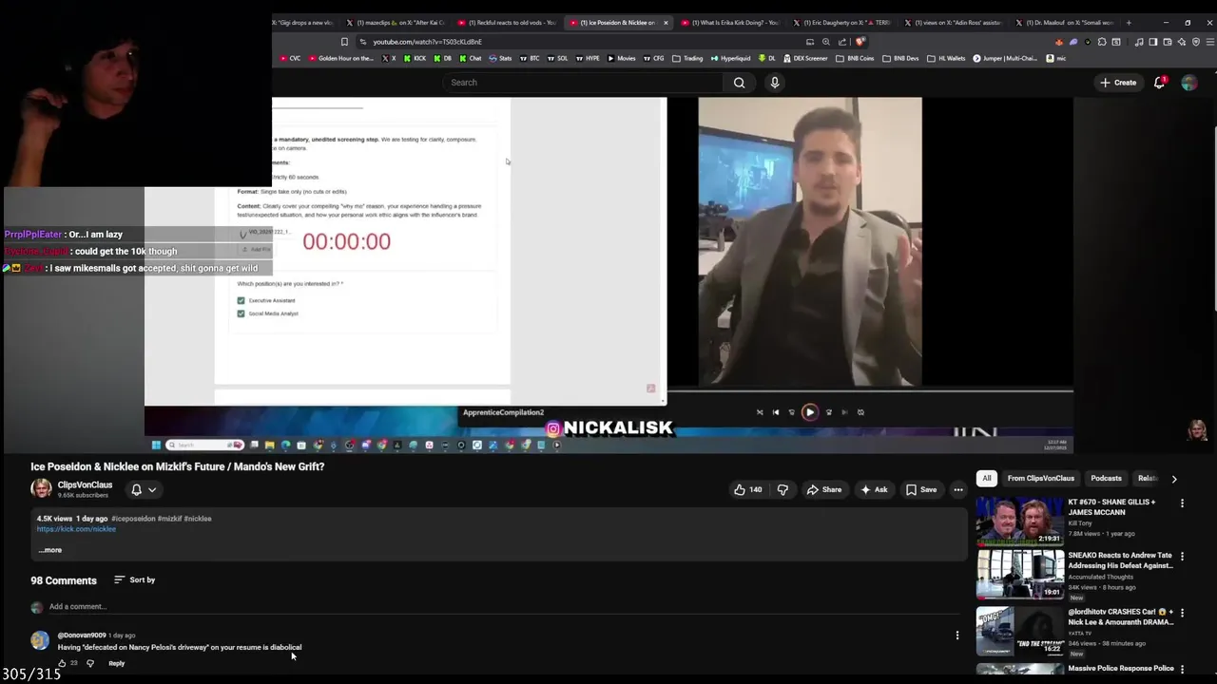Show more filter chips with right arrow
The image size is (1217, 684).
(x=1174, y=479)
